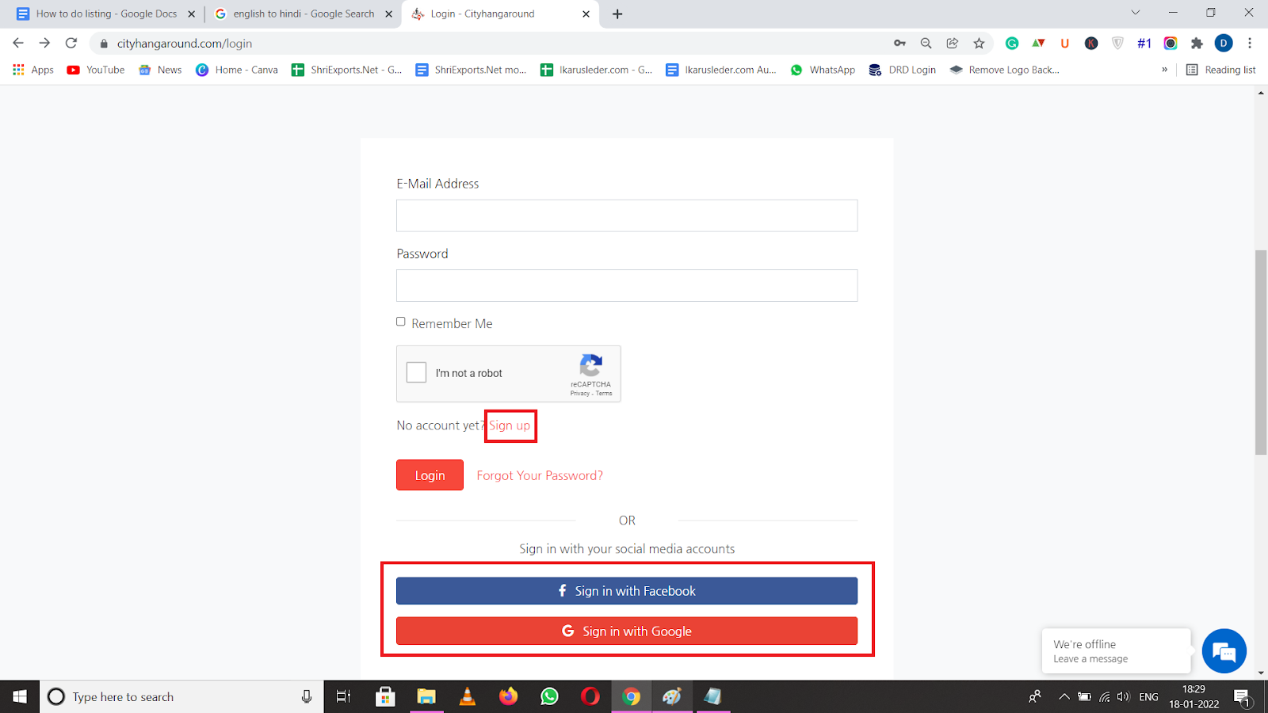Open the saved passwords key icon

click(x=899, y=44)
